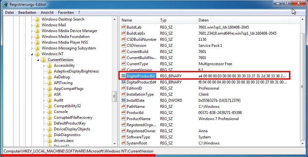Viewport: 308px width, 157px height.
Task: Collapse the CurrentVersion key
Action: (x=38, y=60)
